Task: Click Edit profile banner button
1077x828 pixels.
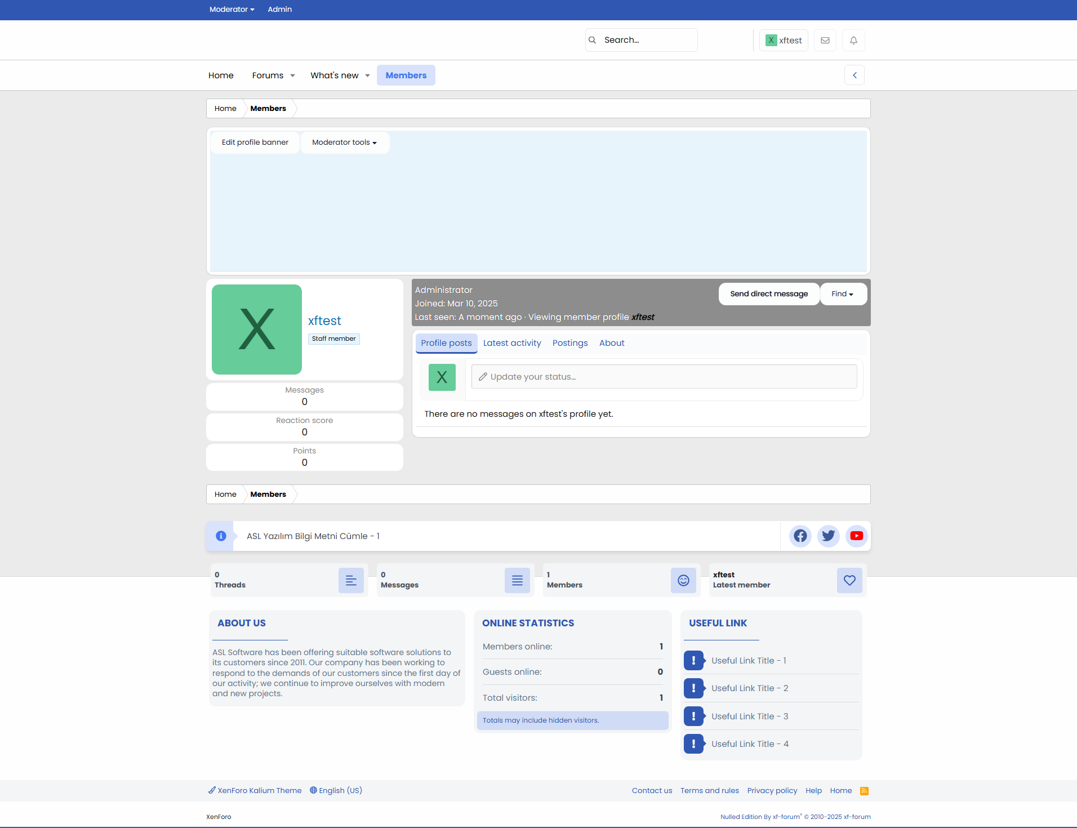Action: coord(255,143)
